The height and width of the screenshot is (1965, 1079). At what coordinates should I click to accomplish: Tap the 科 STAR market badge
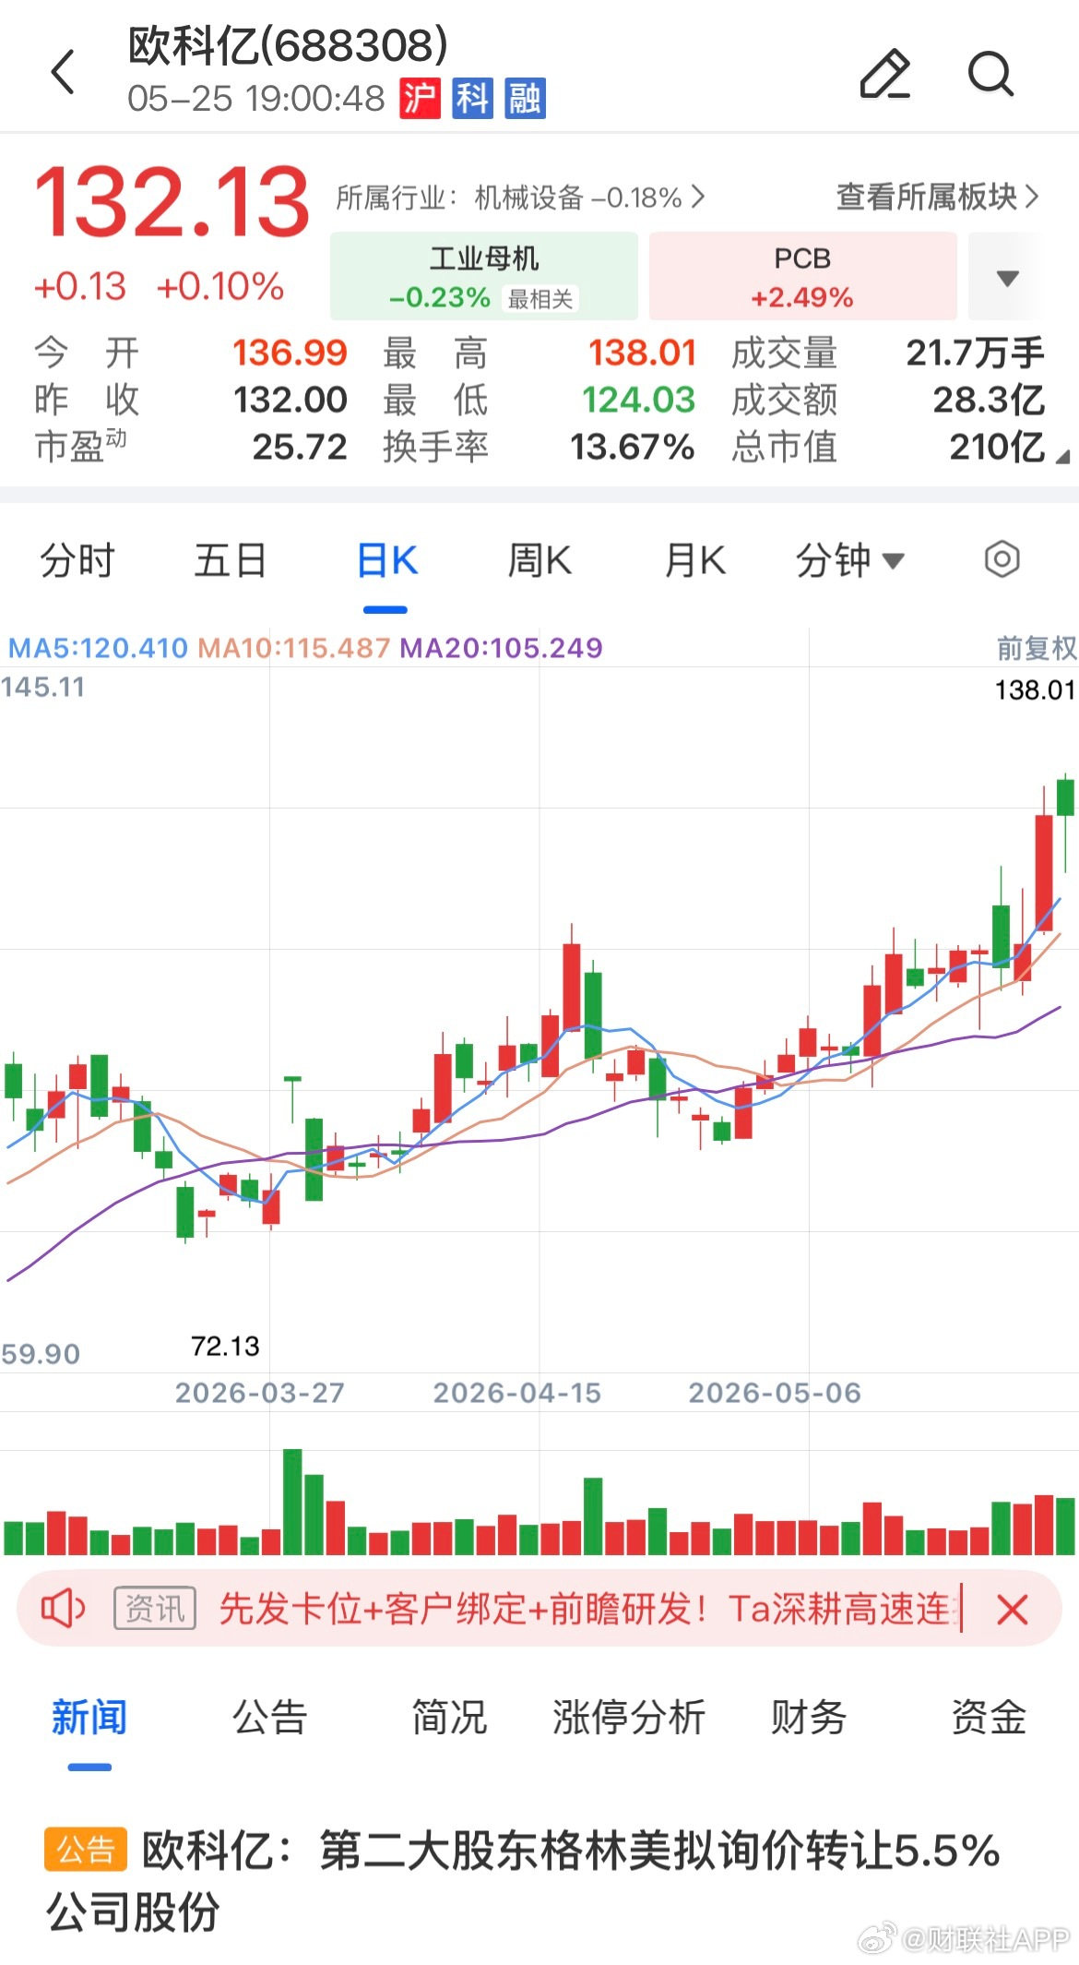pos(472,98)
